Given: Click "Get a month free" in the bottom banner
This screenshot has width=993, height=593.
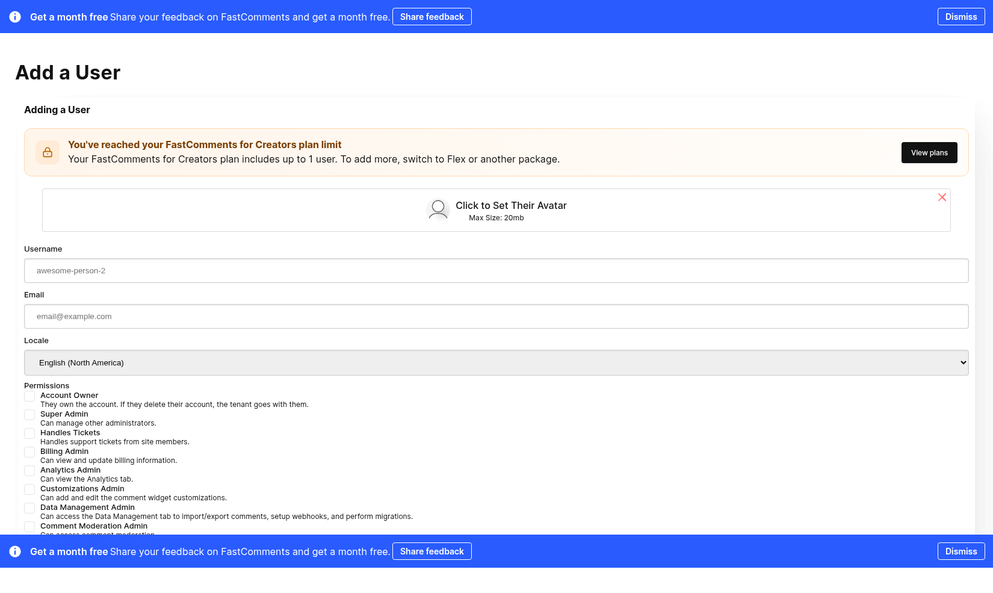Looking at the screenshot, I should [69, 551].
